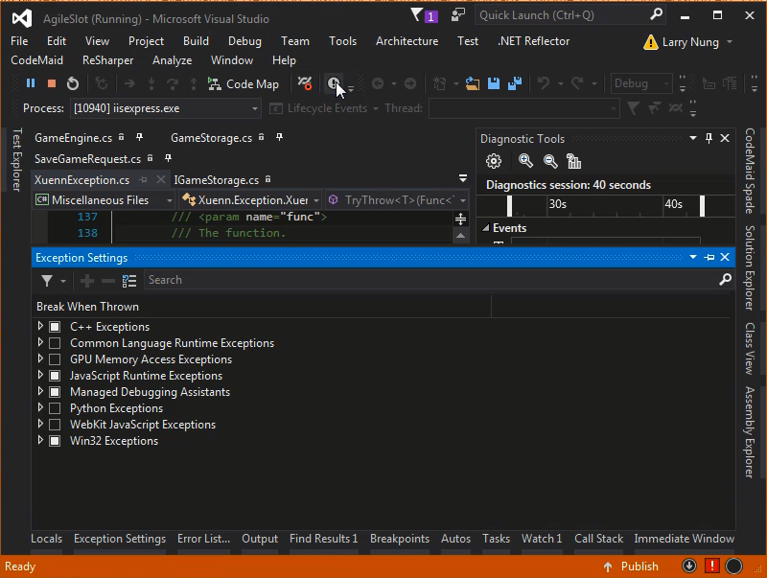Close the XuennException.cs tab
Viewport: 767px width, 578px height.
click(x=160, y=180)
